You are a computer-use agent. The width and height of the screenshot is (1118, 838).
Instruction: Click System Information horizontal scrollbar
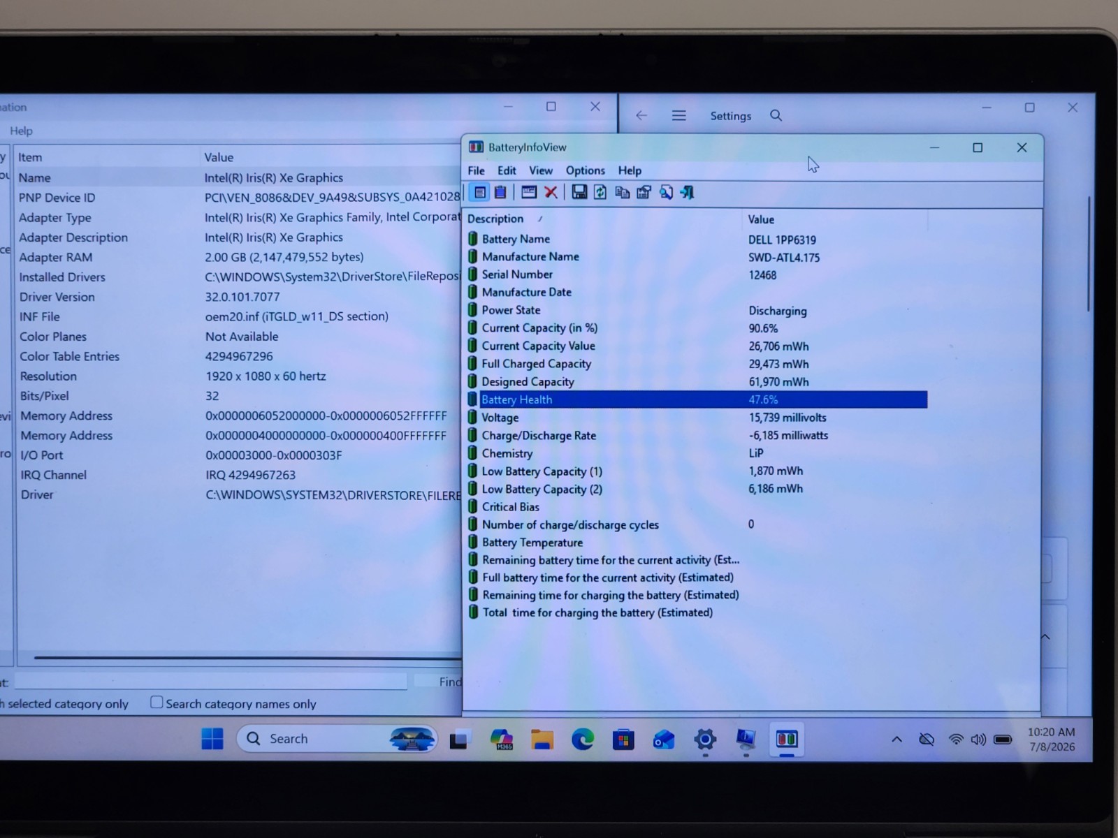247,657
